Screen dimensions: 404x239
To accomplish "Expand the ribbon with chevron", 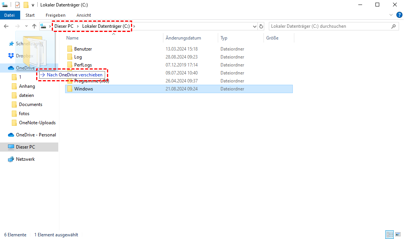I will [x=391, y=15].
